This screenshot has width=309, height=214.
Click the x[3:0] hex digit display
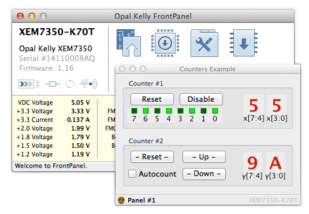(x=277, y=108)
